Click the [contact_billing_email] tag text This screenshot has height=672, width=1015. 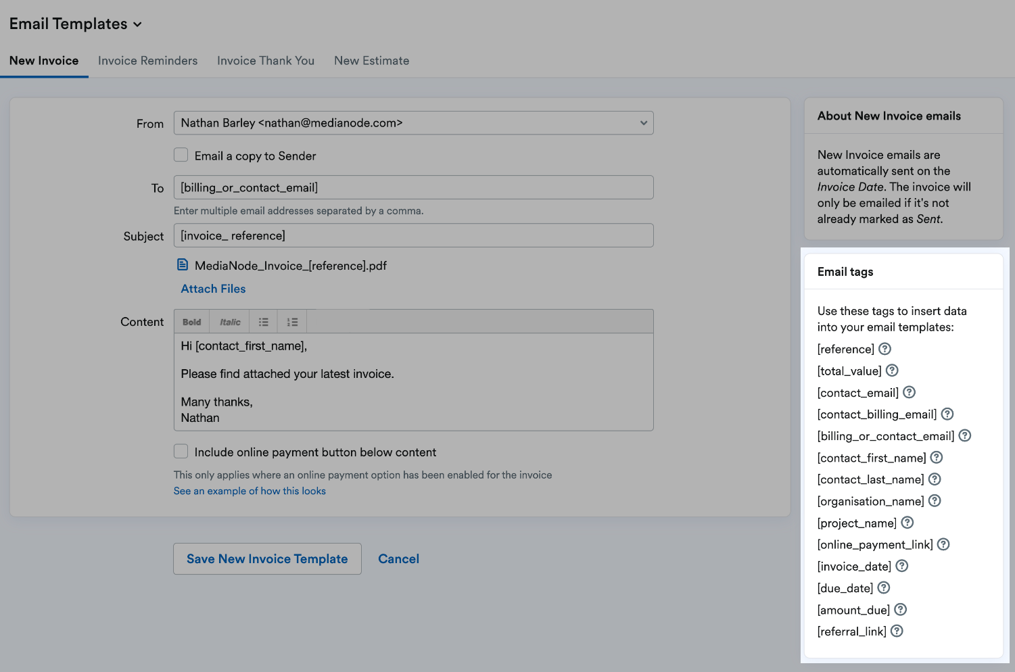tap(877, 414)
